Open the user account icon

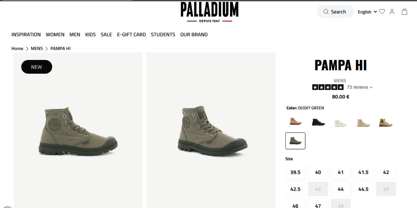392,12
